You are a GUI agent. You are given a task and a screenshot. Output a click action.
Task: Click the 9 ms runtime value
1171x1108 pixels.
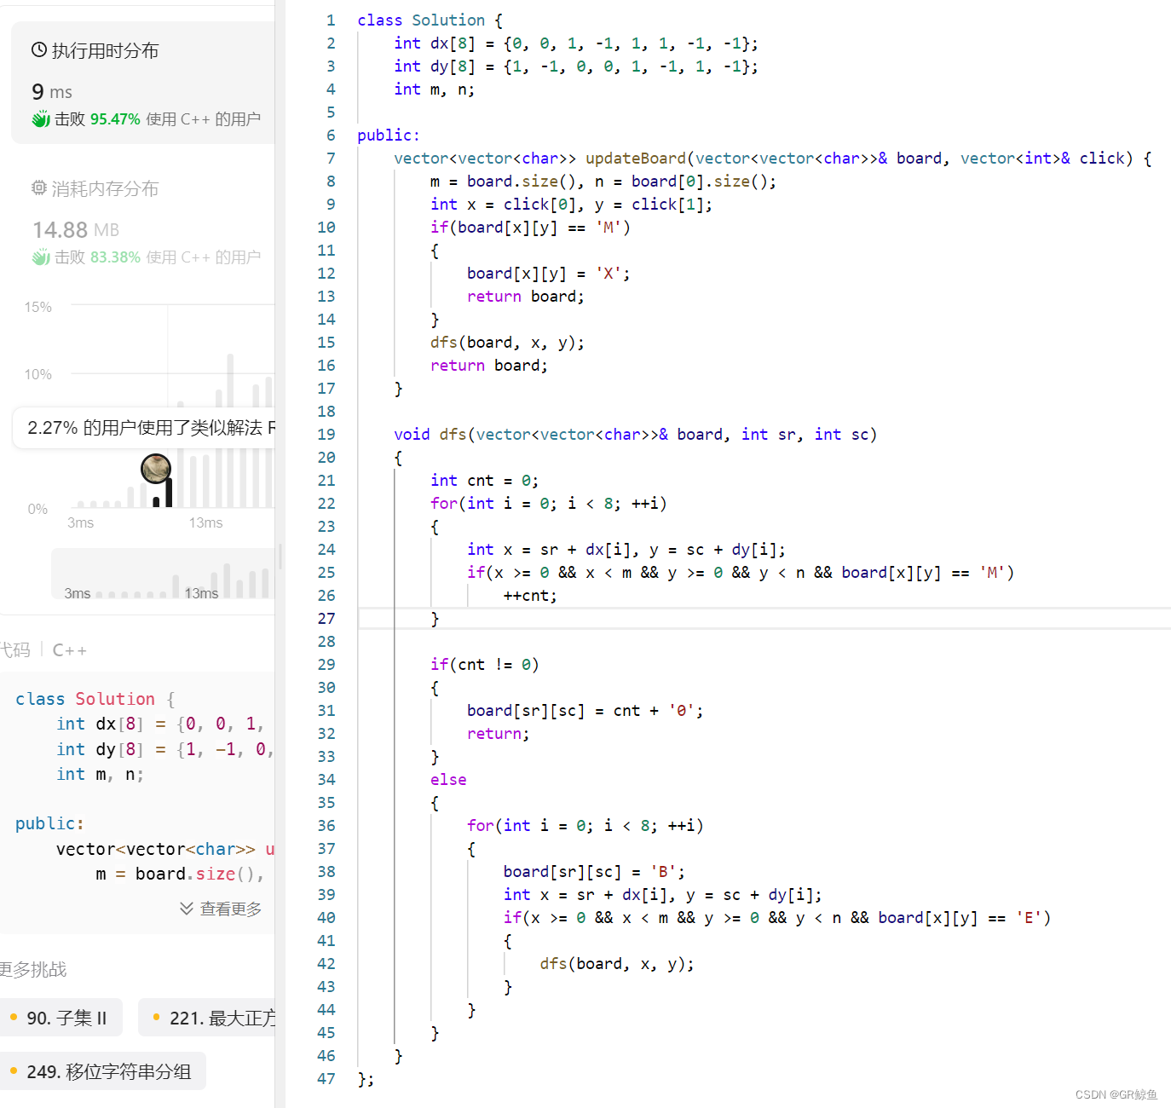point(52,91)
